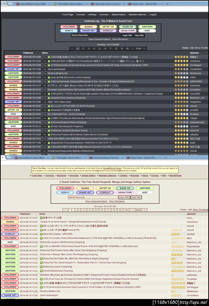The height and width of the screenshot is (306, 209).
Task: Click Clear Filter button in light window
Action: pos(136,197)
